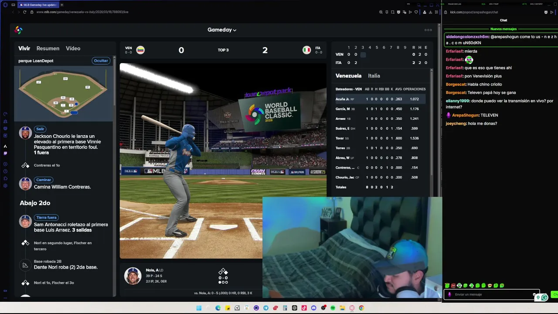
Task: Open ChatGPT app from the taskbar
Action: pyautogui.click(x=294, y=308)
